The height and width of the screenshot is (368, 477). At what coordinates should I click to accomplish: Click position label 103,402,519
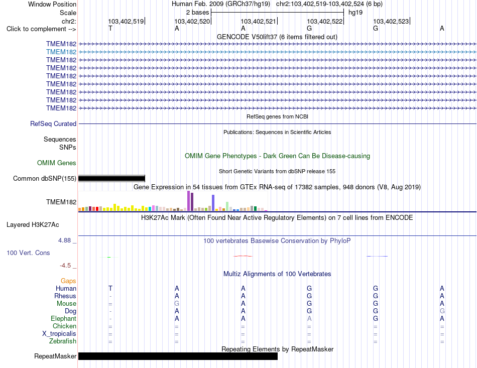[126, 21]
